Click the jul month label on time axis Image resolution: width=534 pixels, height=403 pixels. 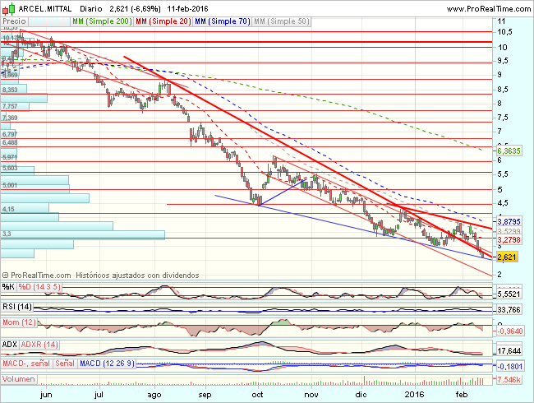tap(99, 395)
